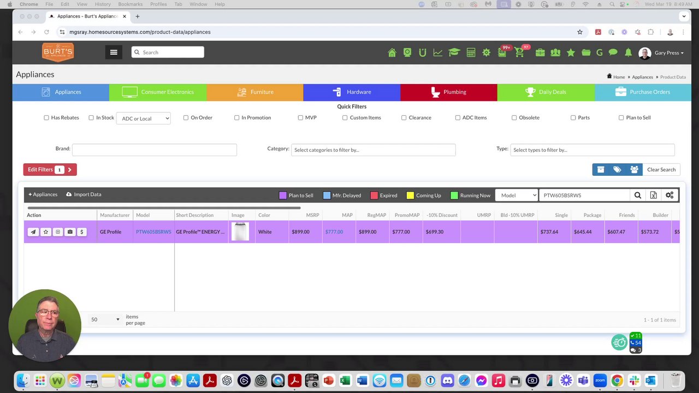This screenshot has height=393, width=699.
Task: Click the star favorites icon in the header
Action: click(x=571, y=52)
